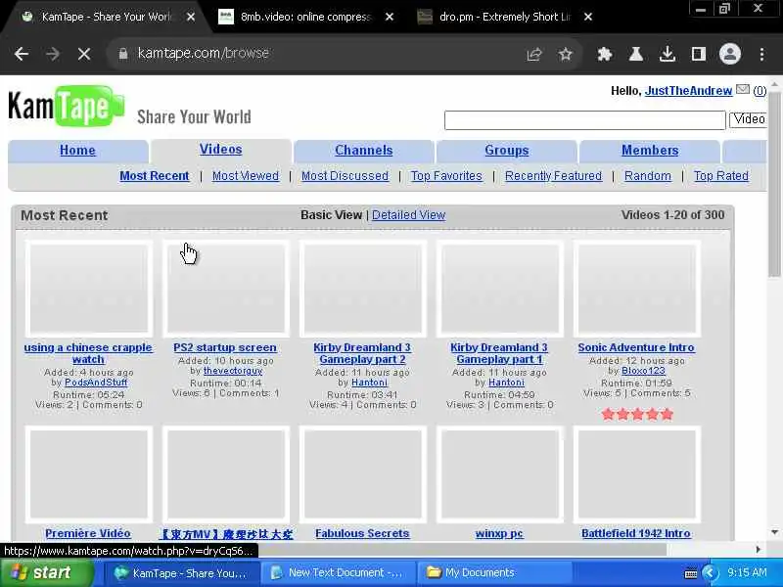Click the browser forward arrow

pyautogui.click(x=53, y=54)
